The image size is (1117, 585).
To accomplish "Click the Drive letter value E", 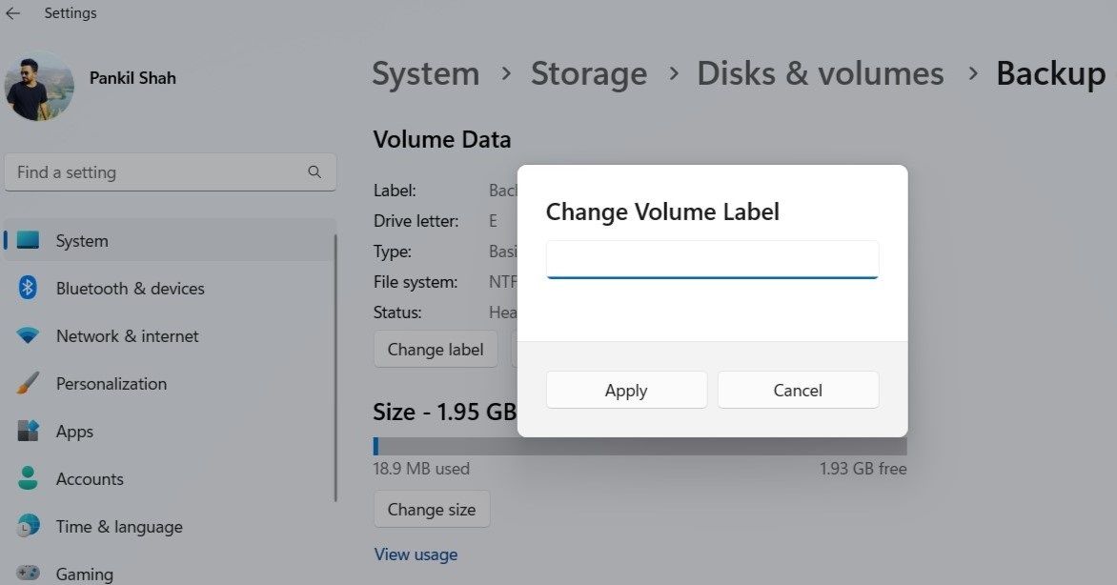I will pyautogui.click(x=493, y=221).
